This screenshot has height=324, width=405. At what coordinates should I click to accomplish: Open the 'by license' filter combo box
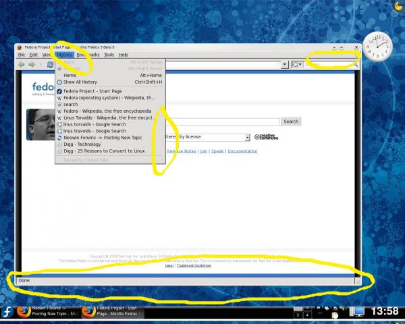pos(208,137)
